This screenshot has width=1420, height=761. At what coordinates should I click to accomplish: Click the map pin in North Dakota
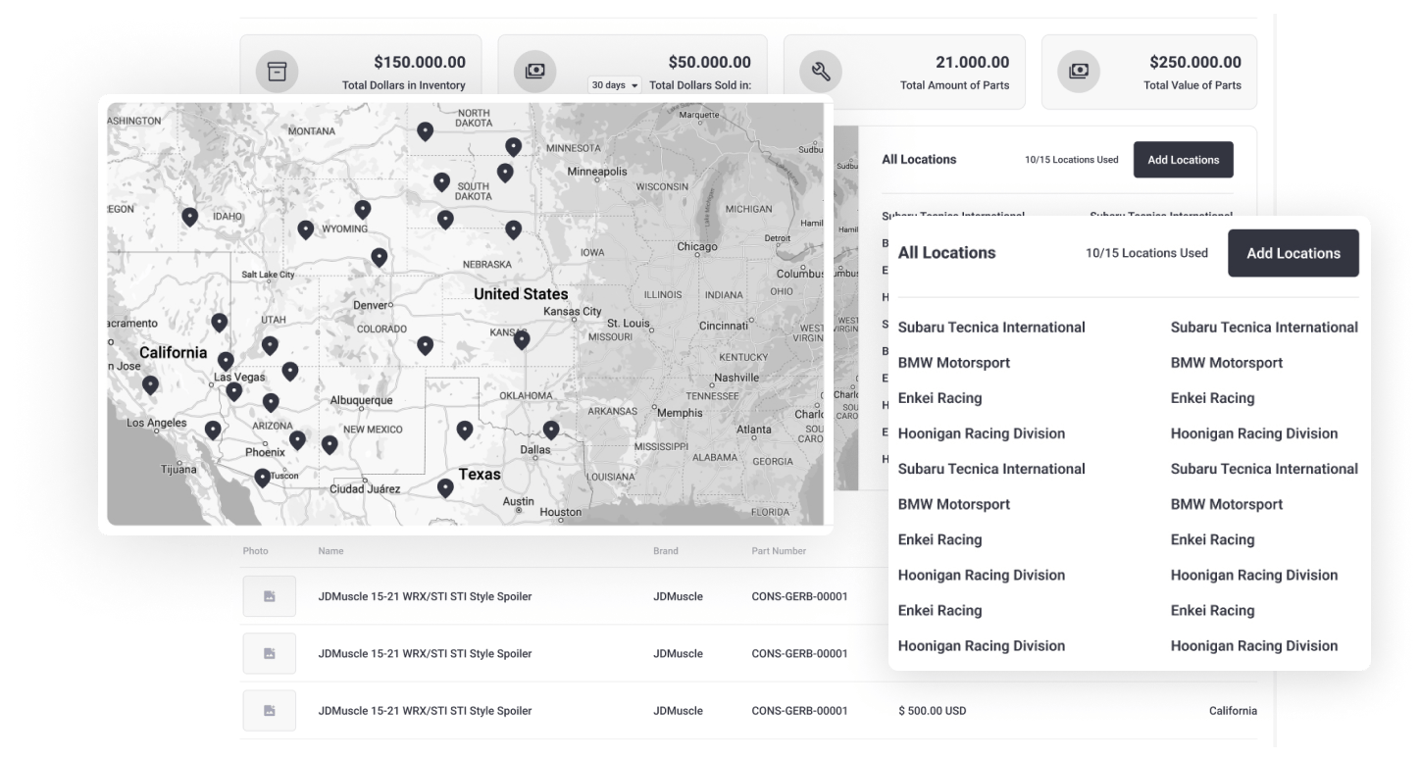point(425,130)
